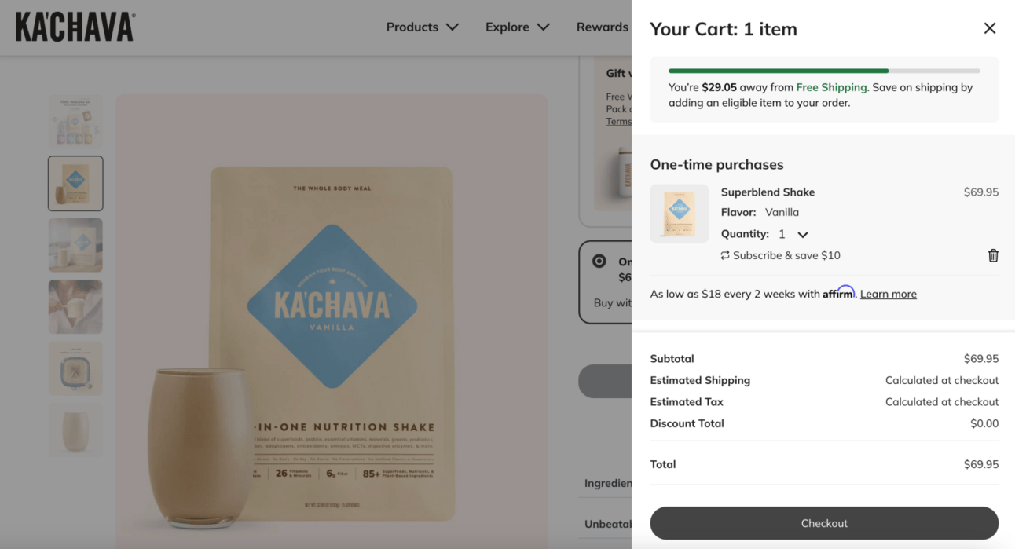
Task: Open the Superblend Shake cart item image
Action: [680, 214]
